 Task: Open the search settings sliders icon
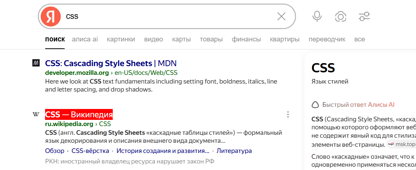tap(364, 16)
